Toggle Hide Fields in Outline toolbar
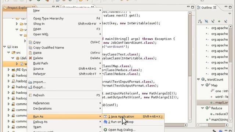The width and height of the screenshot is (235, 132). pos(206,21)
